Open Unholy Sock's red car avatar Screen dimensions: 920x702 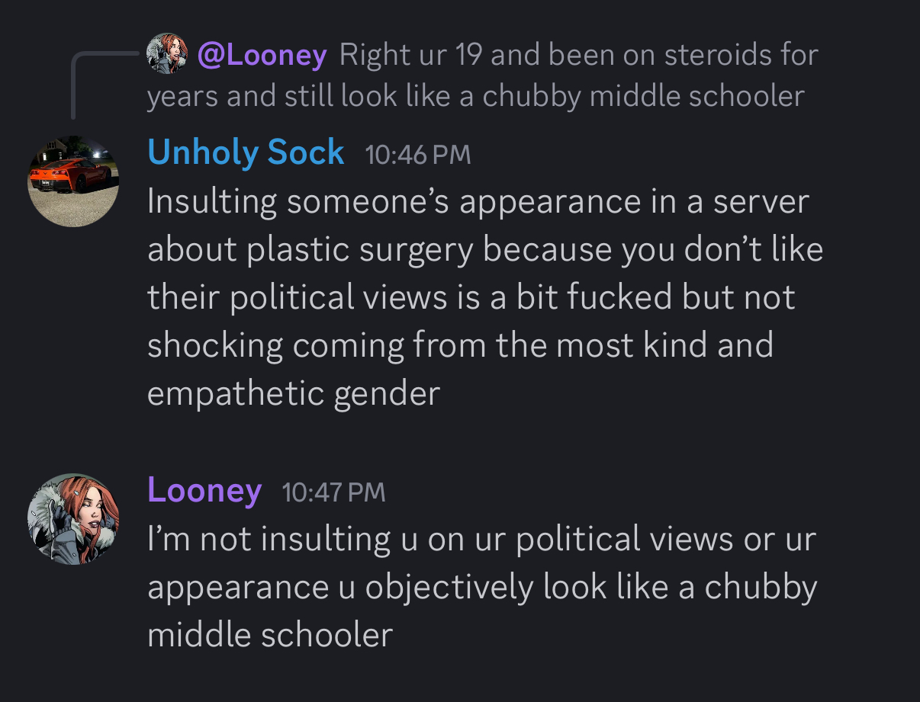(x=73, y=181)
